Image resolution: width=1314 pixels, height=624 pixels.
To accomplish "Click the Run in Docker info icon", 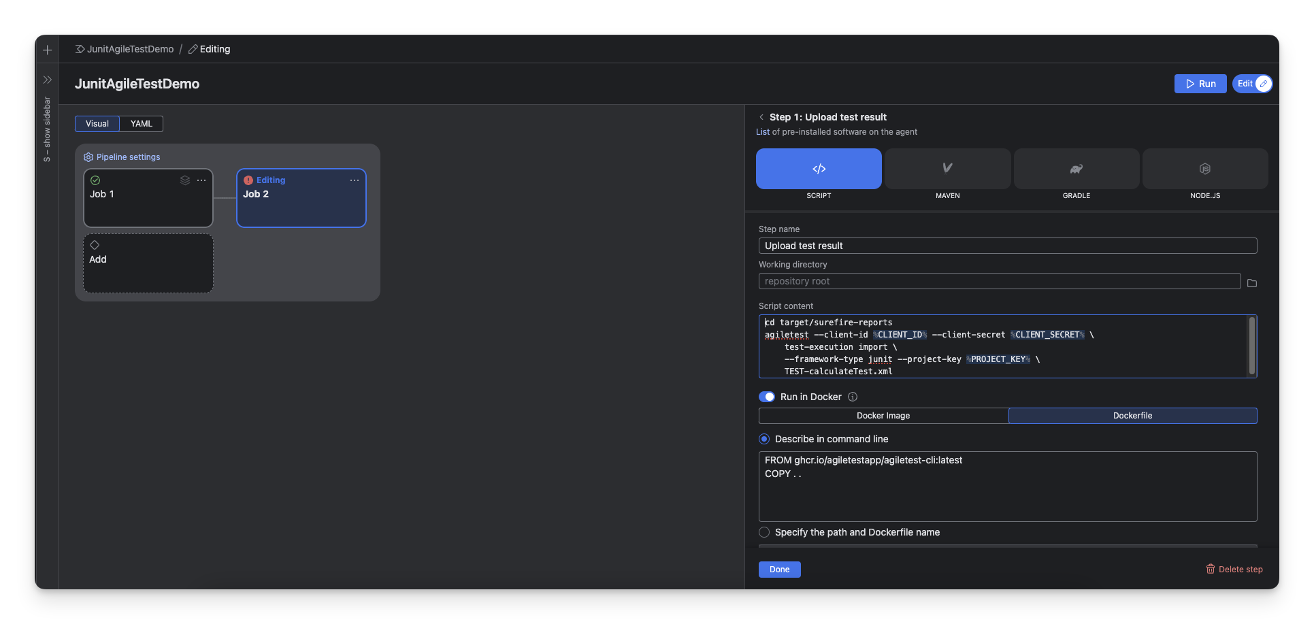I will (x=853, y=397).
